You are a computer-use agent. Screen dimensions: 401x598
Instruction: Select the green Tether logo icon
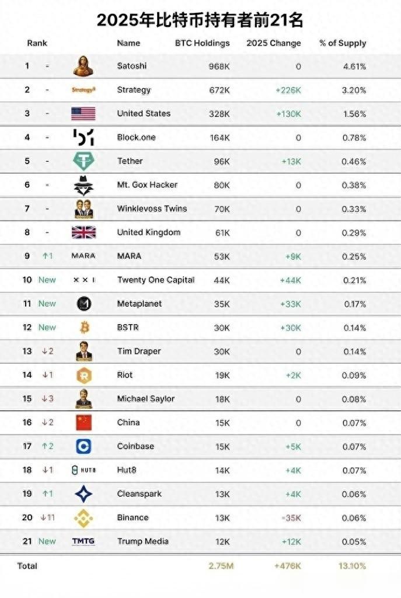(83, 161)
